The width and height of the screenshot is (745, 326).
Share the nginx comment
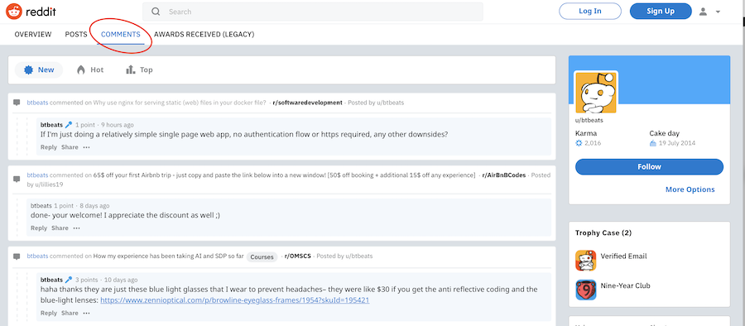click(70, 147)
